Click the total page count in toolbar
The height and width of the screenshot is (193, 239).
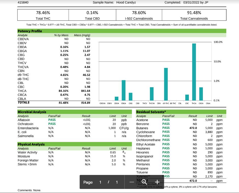click(x=117, y=182)
